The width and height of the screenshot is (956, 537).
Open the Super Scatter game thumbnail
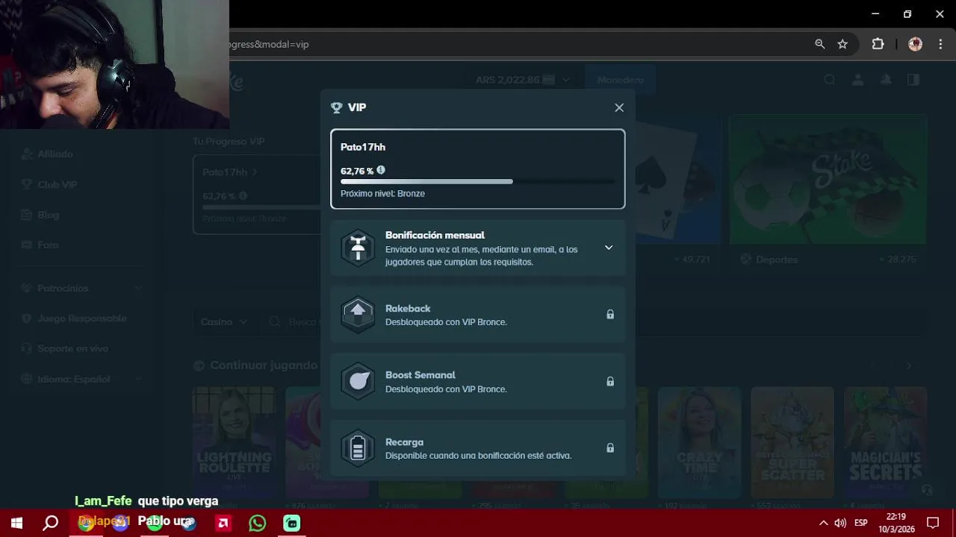(x=792, y=442)
